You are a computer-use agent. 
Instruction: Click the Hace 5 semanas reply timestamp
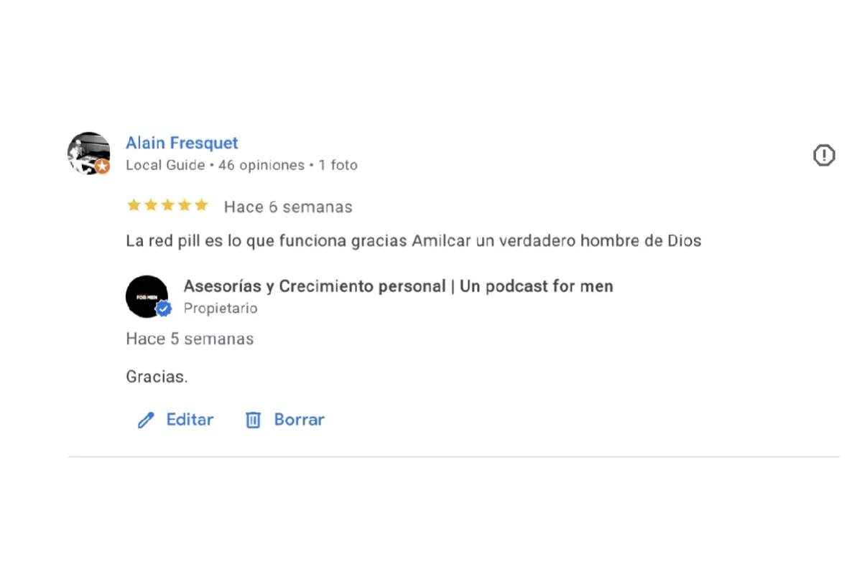pyautogui.click(x=190, y=339)
